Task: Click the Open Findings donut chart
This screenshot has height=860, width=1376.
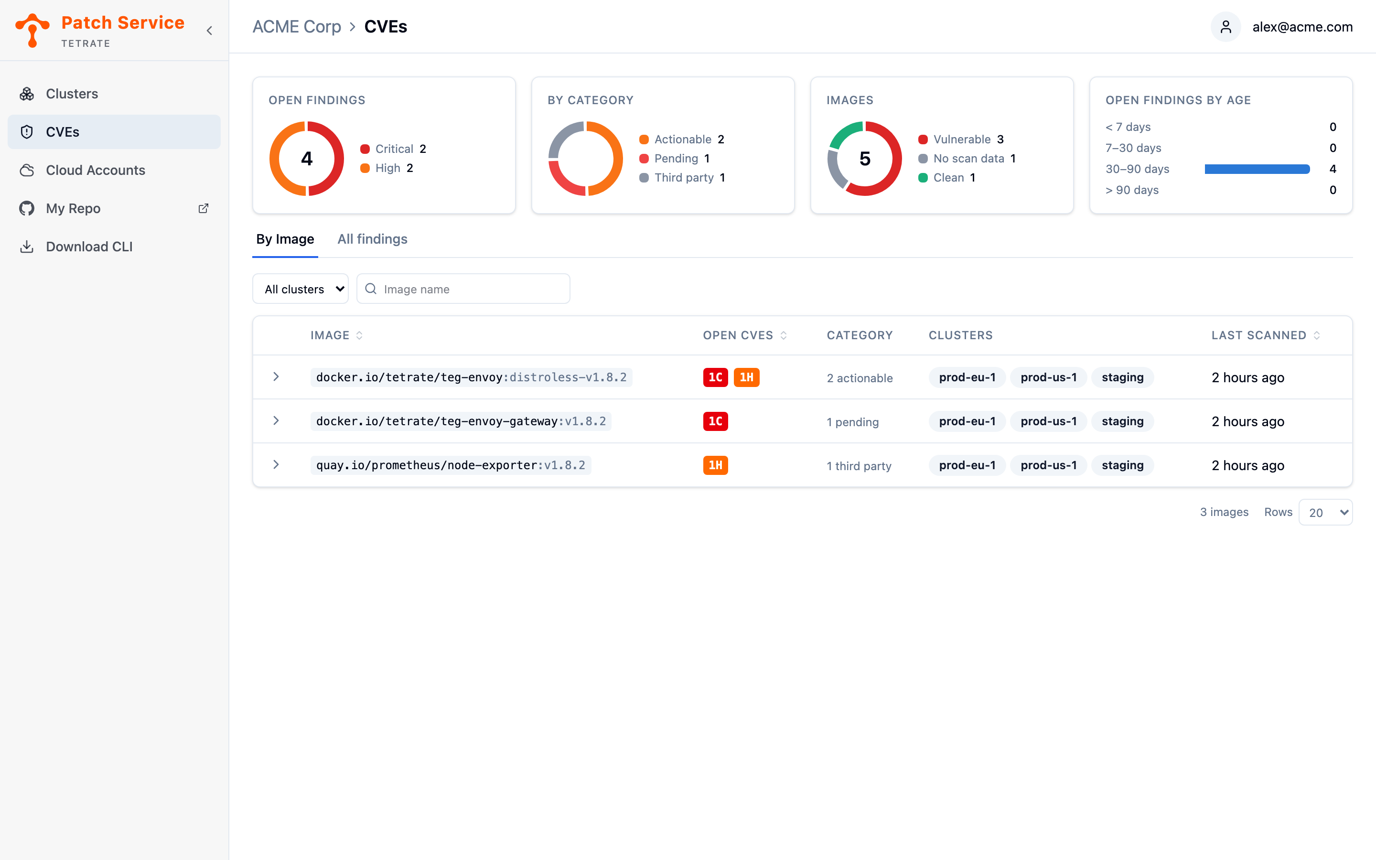Action: 306,159
